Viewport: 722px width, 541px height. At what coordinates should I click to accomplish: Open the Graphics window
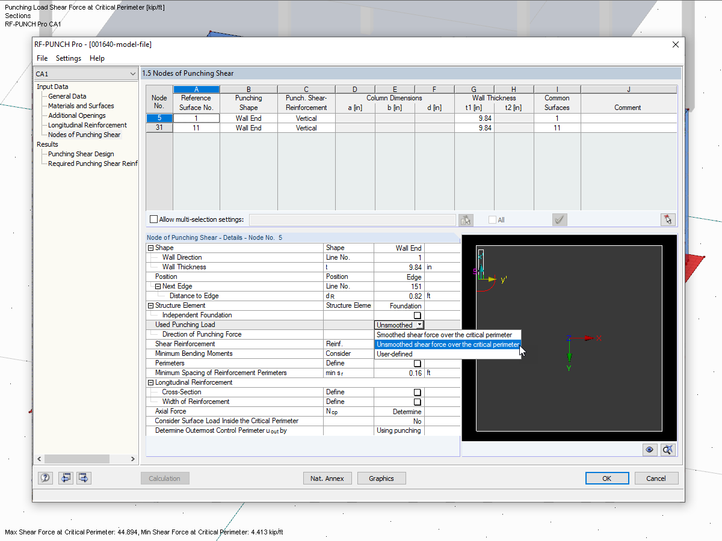(381, 478)
